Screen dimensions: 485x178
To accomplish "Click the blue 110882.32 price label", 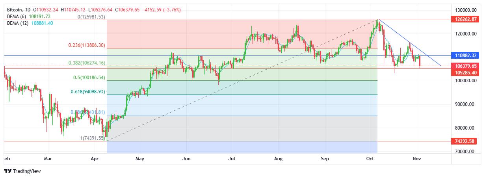I will [x=466, y=56].
